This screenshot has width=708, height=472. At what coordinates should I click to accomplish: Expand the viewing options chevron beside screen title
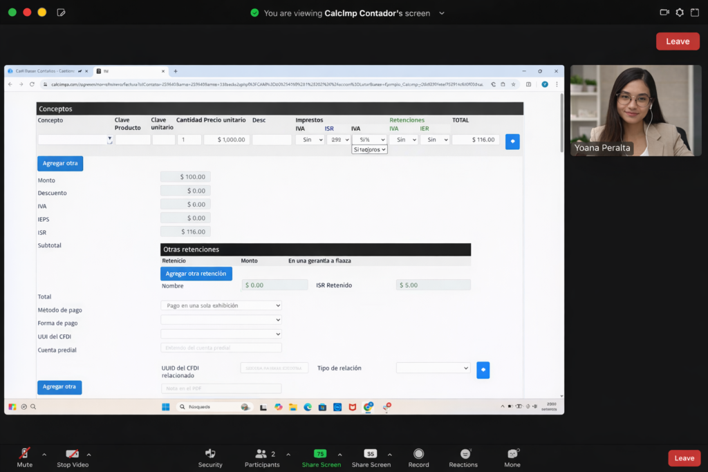tap(442, 13)
